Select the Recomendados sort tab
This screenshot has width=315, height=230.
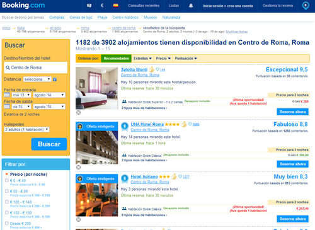point(117,59)
